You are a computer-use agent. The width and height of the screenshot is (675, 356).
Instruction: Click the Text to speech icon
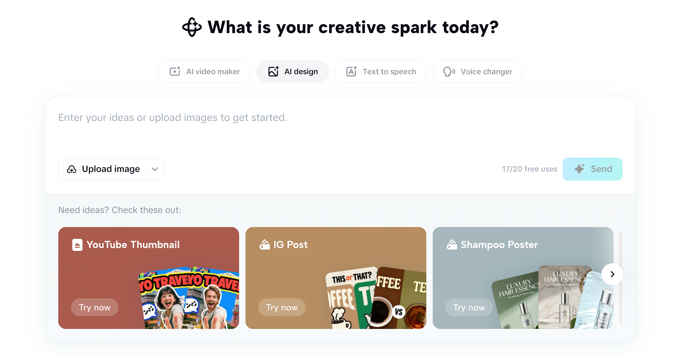[x=352, y=71]
